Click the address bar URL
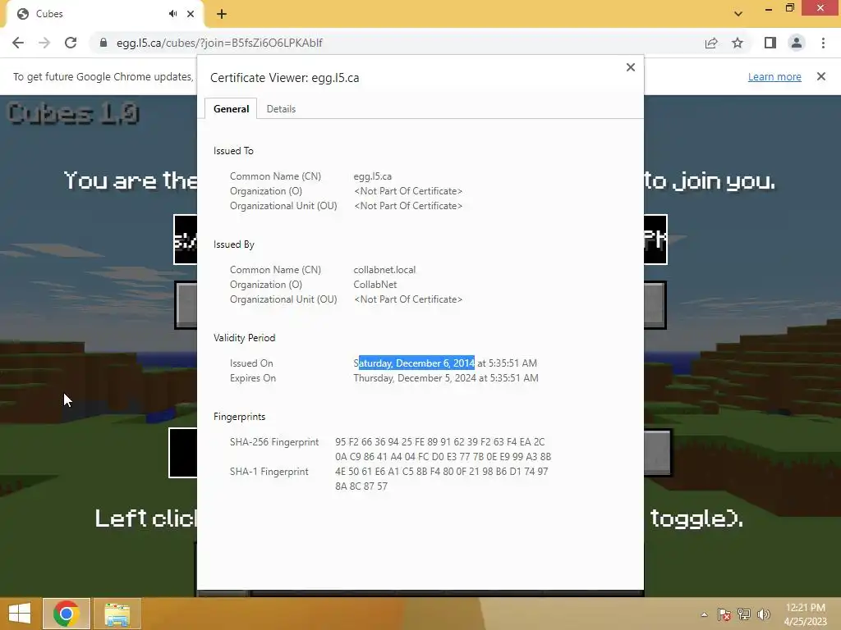 point(219,43)
